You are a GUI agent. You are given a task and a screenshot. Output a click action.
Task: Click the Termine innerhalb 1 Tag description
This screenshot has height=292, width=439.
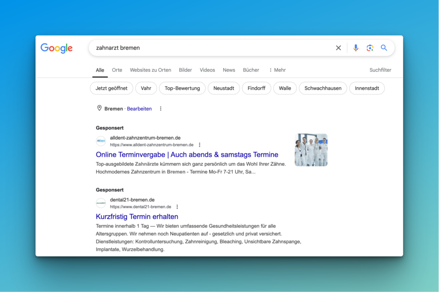click(198, 238)
